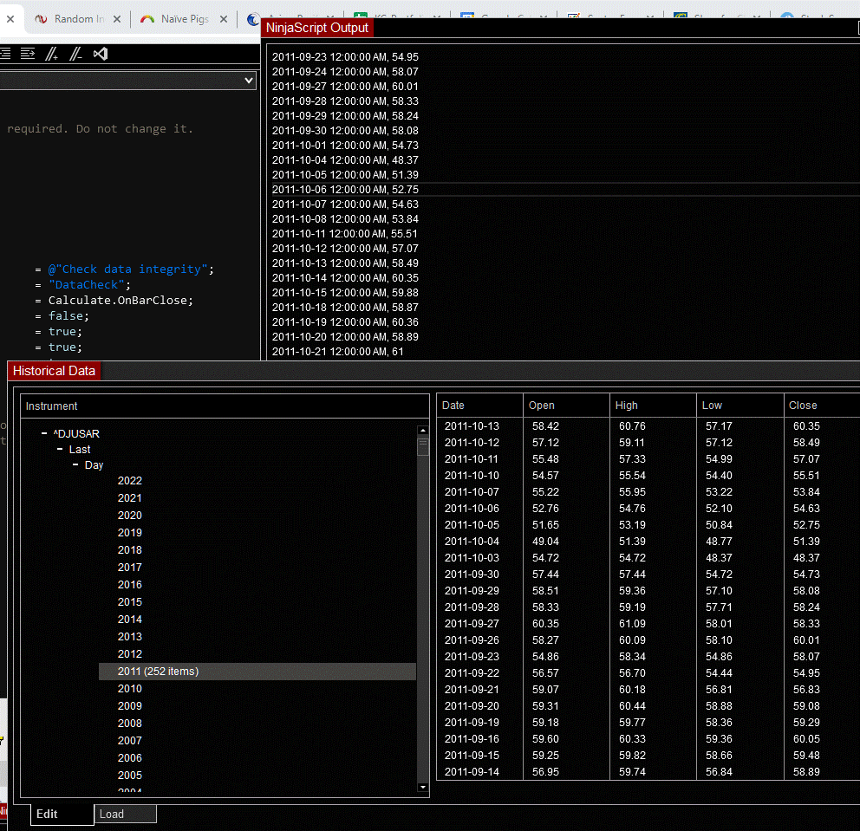Viewport: 860px width, 831px height.
Task: Select the 2011-10-06 row in data grid
Action: (472, 509)
